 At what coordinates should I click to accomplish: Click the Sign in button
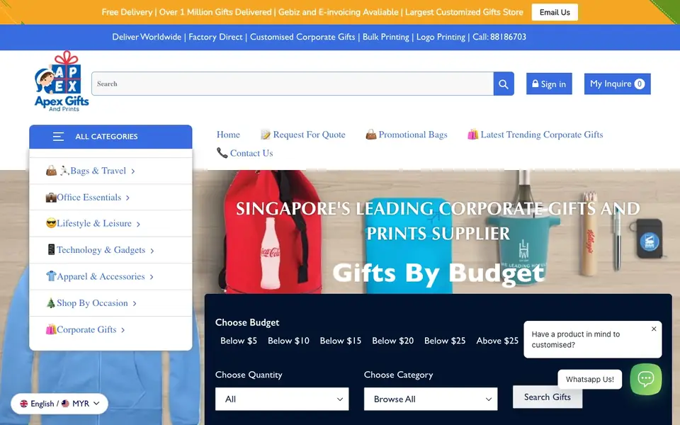[x=549, y=84]
